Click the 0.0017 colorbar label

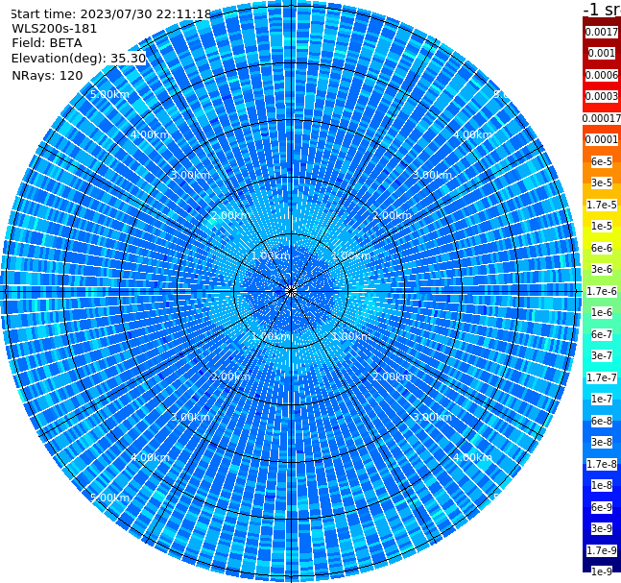pyautogui.click(x=602, y=32)
